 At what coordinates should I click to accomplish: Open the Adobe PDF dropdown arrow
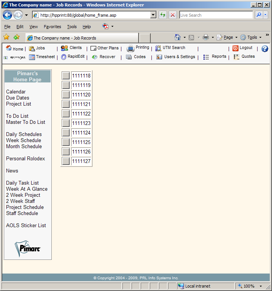(x=112, y=27)
